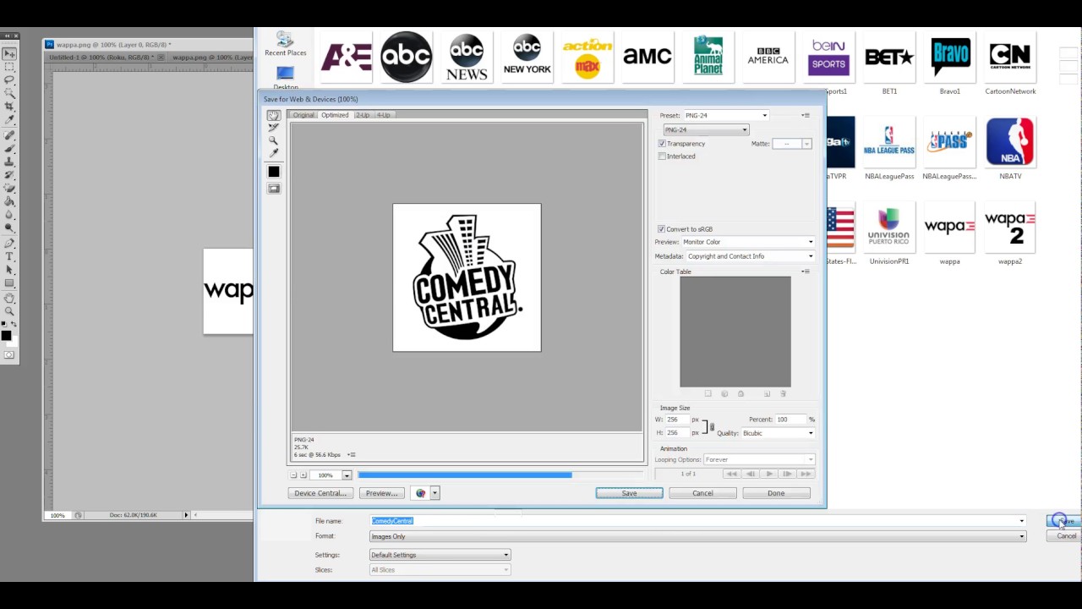Toggle slices visibility in Save for Web
Screen dimensions: 1082x609
(x=274, y=189)
